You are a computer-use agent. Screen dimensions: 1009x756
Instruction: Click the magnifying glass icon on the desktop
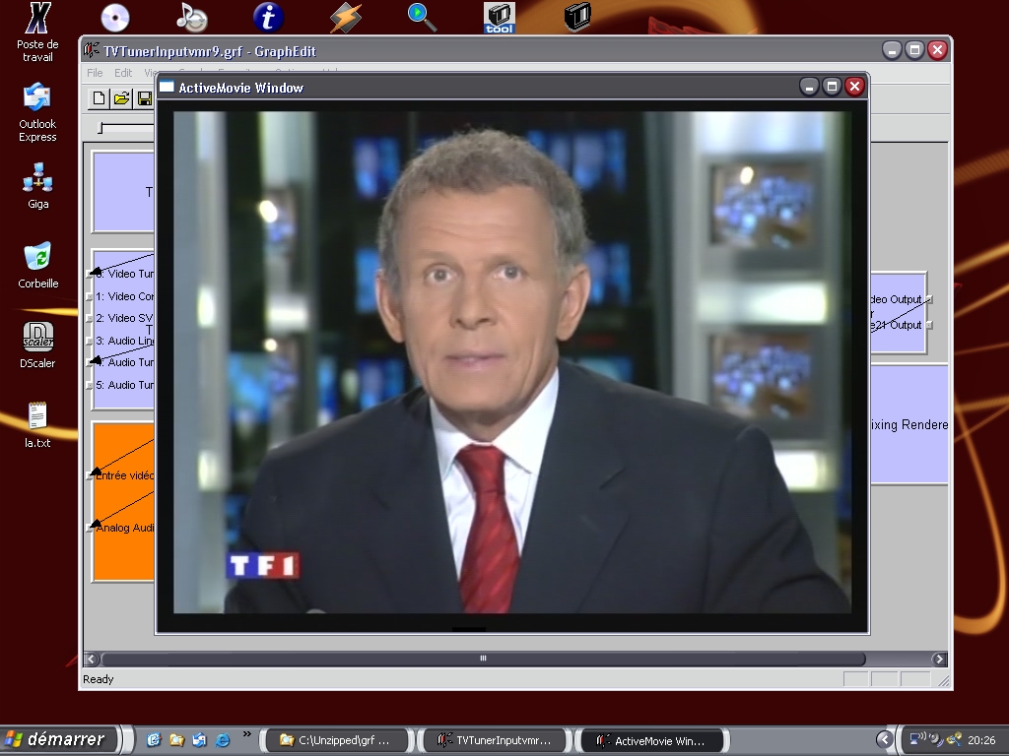point(422,18)
